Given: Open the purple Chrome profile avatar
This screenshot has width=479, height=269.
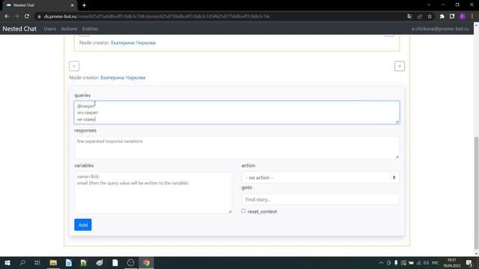Looking at the screenshot, I should click(463, 16).
